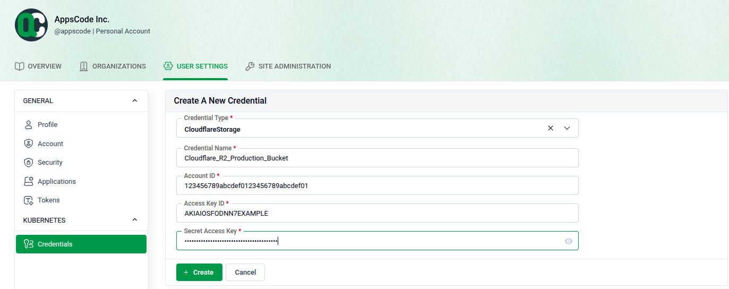Image resolution: width=729 pixels, height=289 pixels.
Task: Open Applications in sidebar
Action: pos(81,182)
